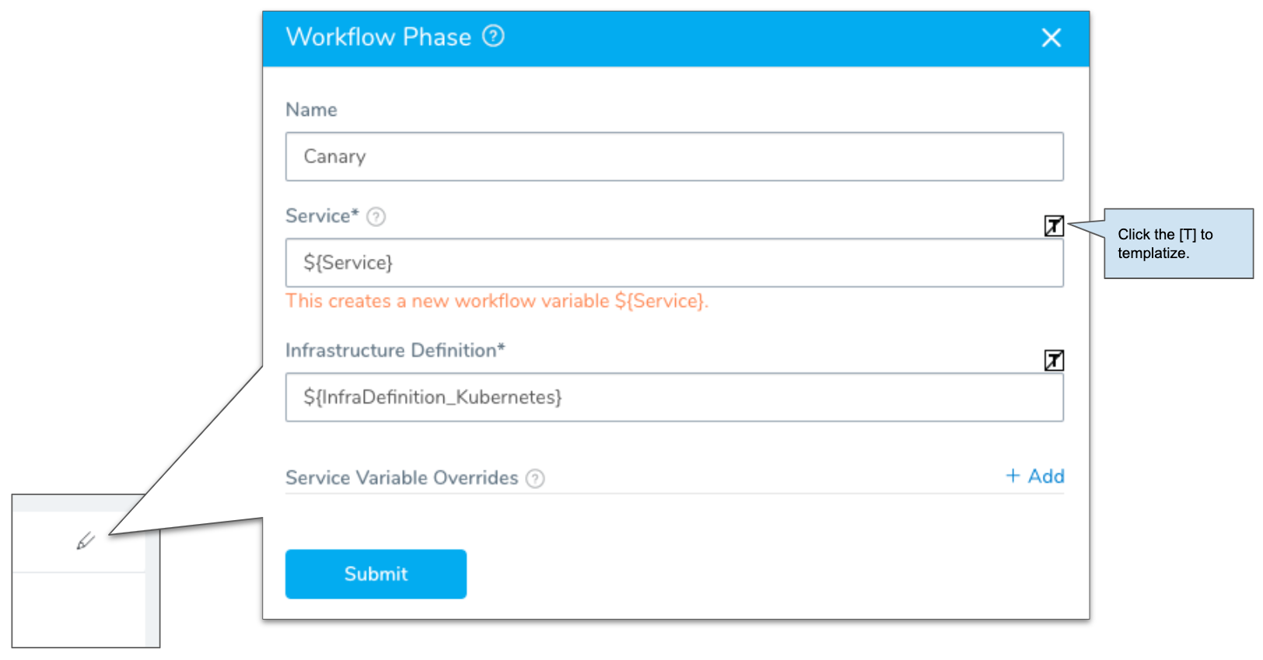
Task: Click the 'Click the [T] to templatize' callout
Action: (x=1178, y=243)
